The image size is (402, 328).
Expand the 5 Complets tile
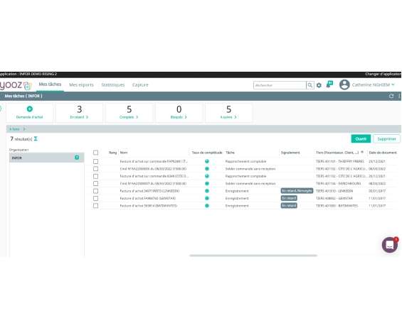click(129, 112)
